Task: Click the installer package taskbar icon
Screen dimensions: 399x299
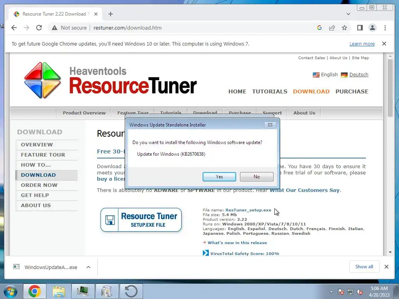Action: [x=107, y=291]
